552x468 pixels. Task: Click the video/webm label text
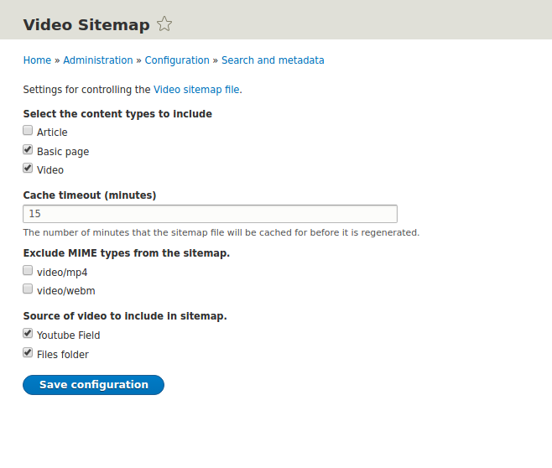coord(66,291)
